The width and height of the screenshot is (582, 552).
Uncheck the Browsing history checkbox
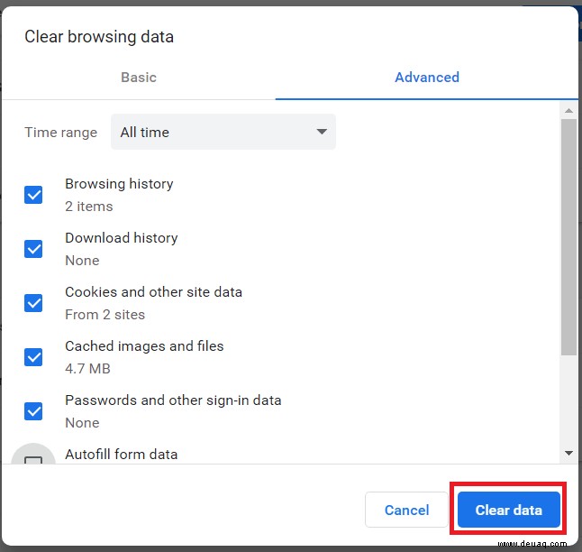coord(33,195)
